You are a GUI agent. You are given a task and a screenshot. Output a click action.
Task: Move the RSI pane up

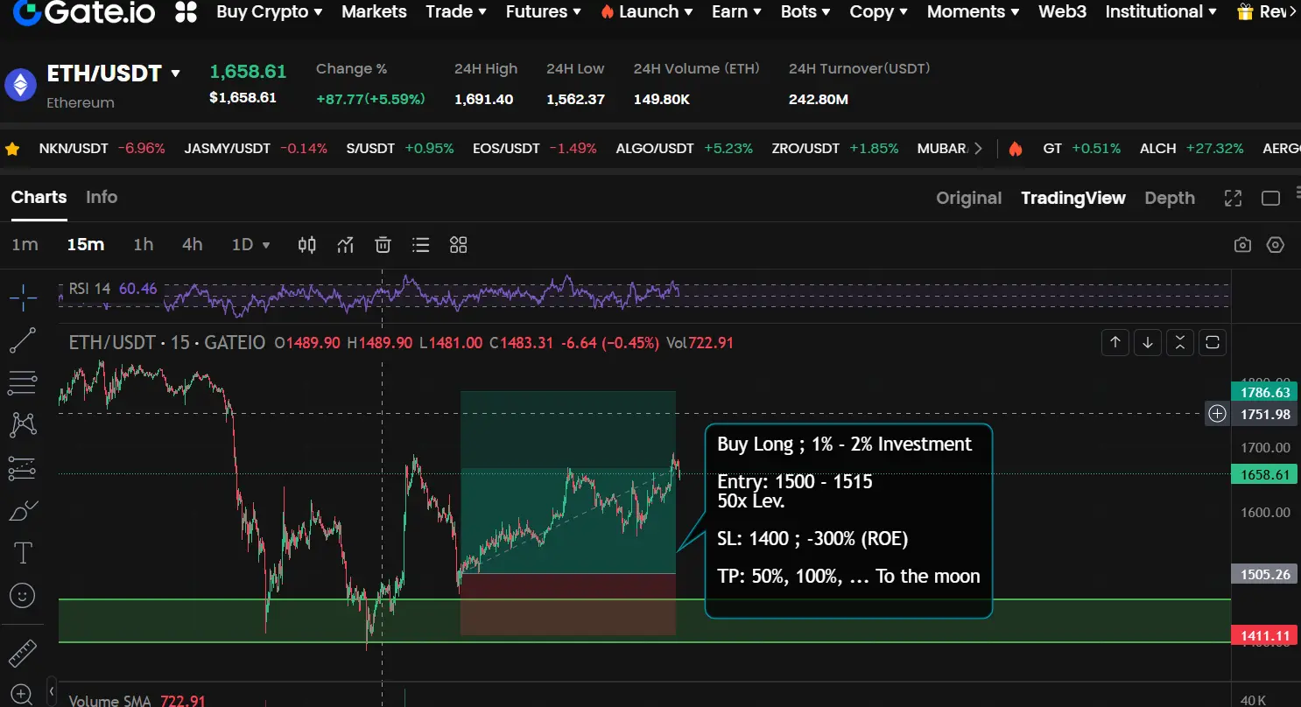pos(1115,342)
